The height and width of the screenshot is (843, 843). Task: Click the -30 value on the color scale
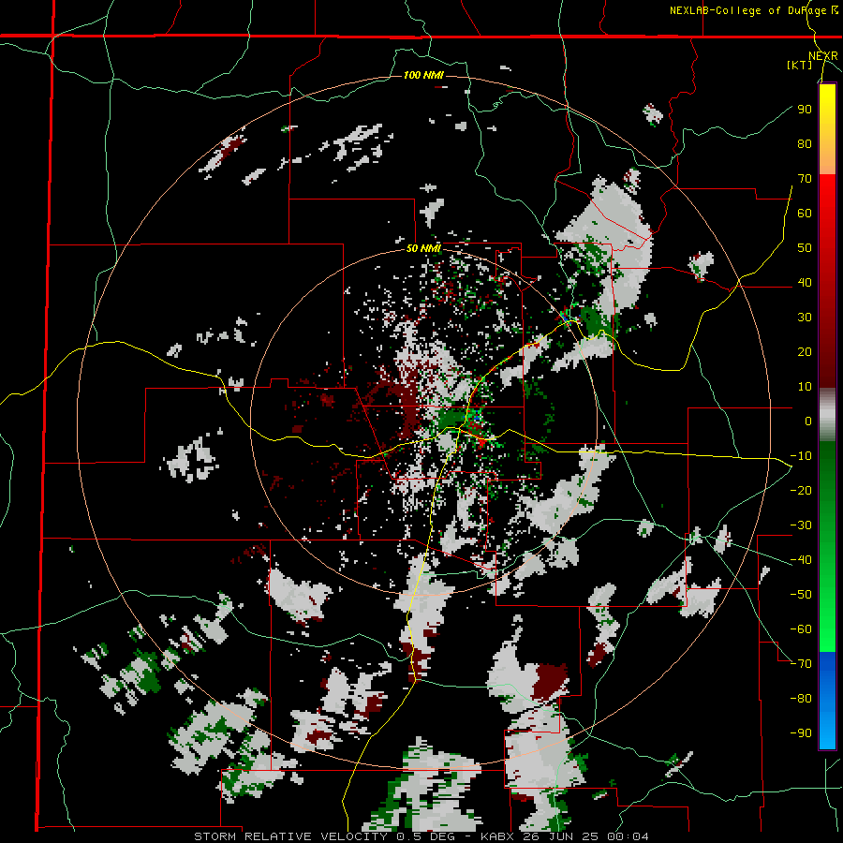(x=801, y=525)
